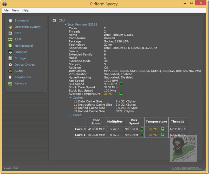Viewport: 209px width, 174px height.
Task: Click the Core Speed column header
Action: coord(96,122)
